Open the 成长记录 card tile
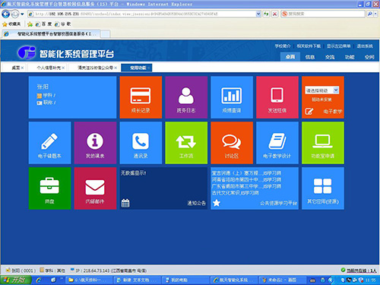 click(x=141, y=97)
